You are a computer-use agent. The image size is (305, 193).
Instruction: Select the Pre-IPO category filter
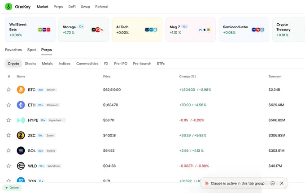121,64
